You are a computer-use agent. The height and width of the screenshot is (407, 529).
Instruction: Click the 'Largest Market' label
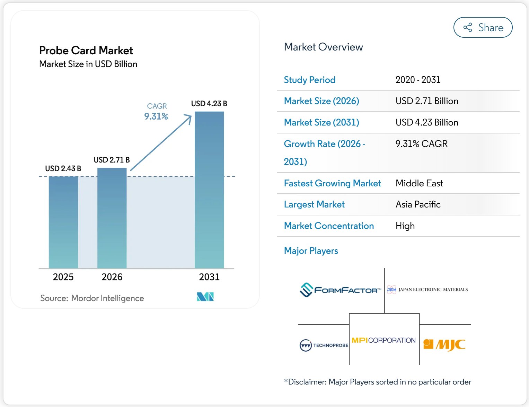coord(314,204)
